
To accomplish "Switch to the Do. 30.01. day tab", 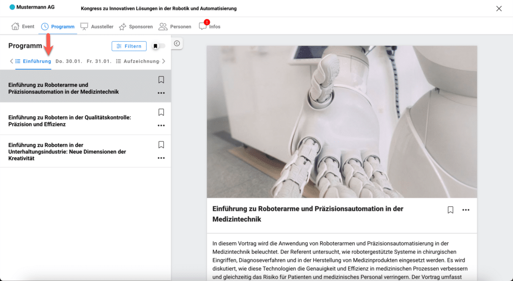I will click(69, 61).
